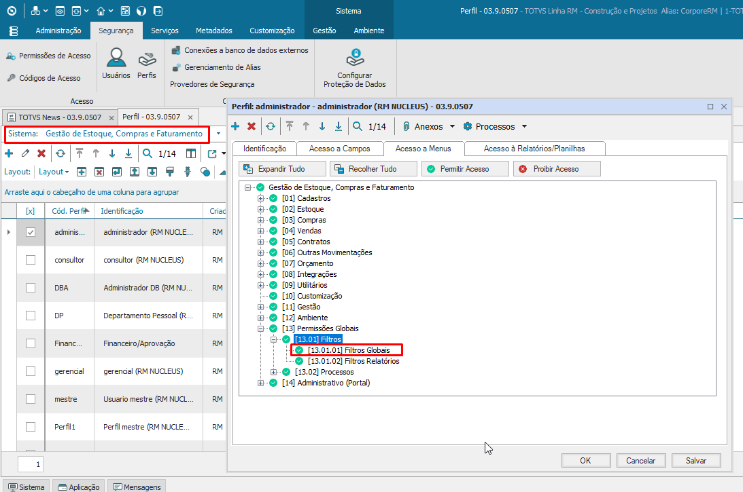The height and width of the screenshot is (492, 743).
Task: Open Configurar Proteção de Dados
Action: point(354,68)
